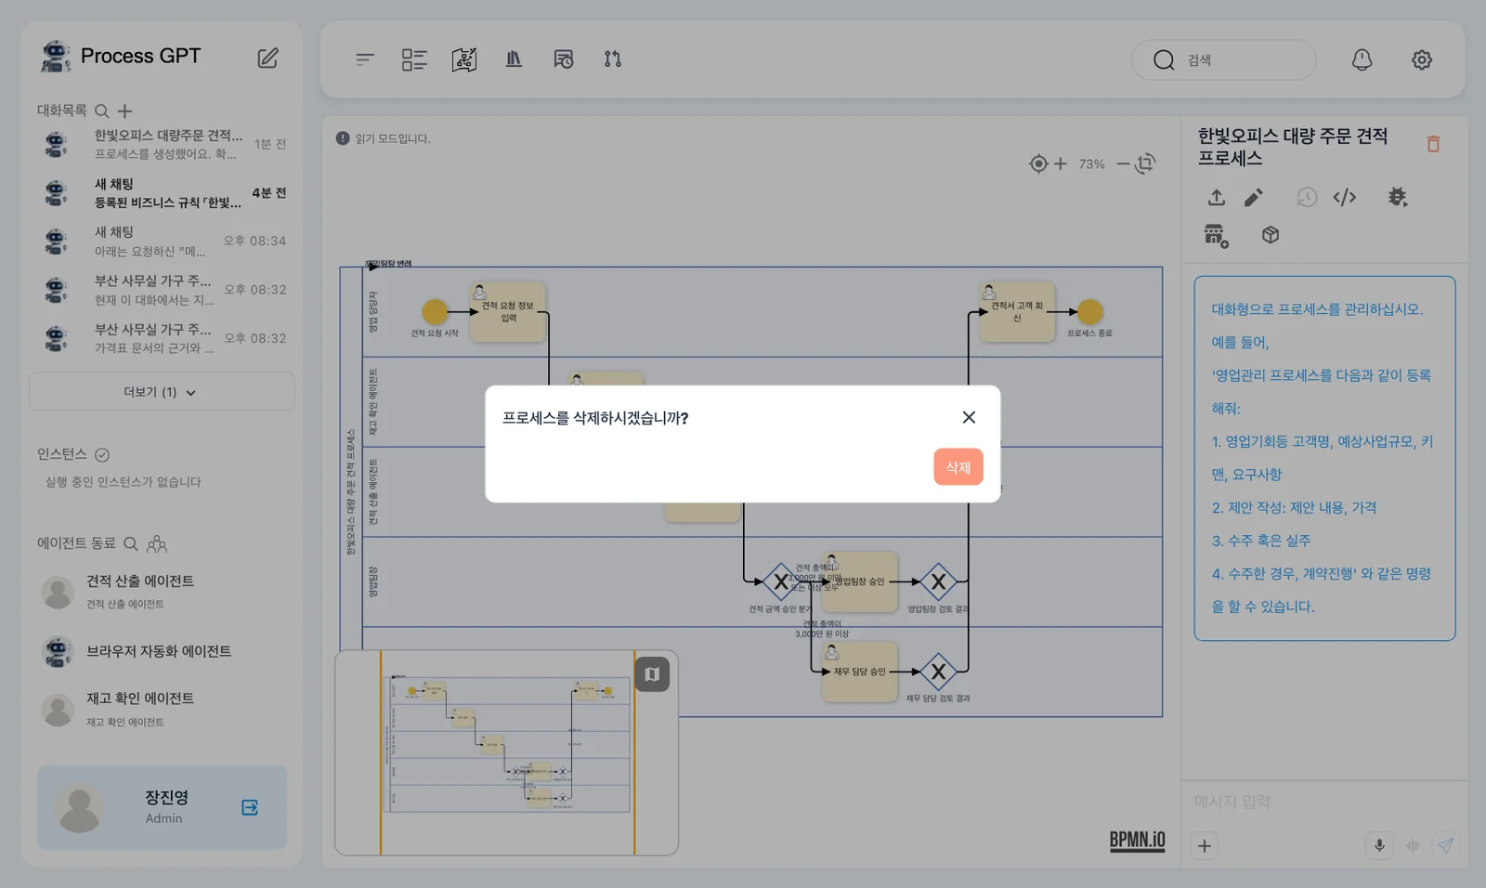The width and height of the screenshot is (1486, 888).
Task: Open settings gear in top bar
Action: point(1421,59)
